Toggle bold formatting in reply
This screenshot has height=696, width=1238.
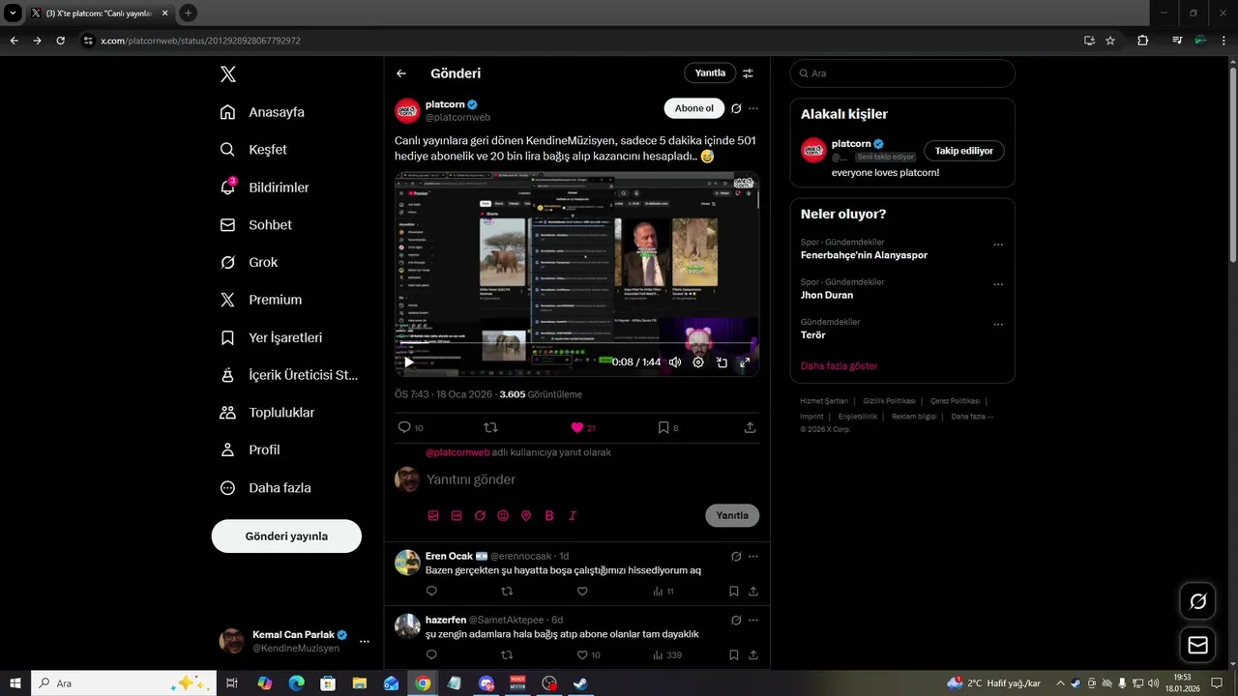click(x=549, y=516)
